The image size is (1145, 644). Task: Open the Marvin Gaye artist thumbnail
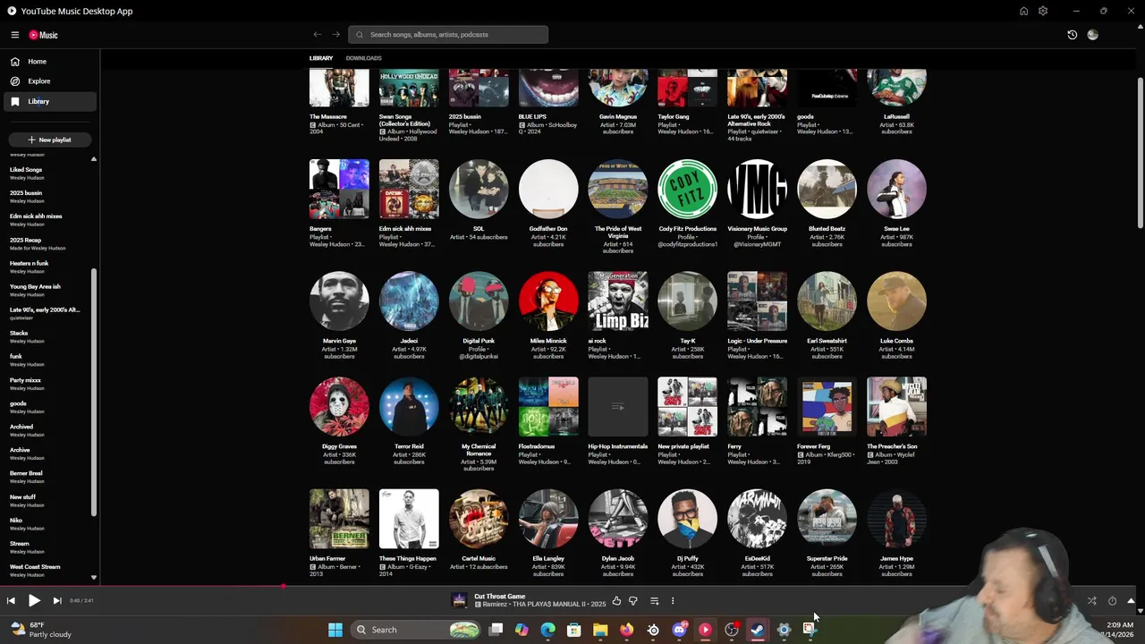tap(339, 301)
